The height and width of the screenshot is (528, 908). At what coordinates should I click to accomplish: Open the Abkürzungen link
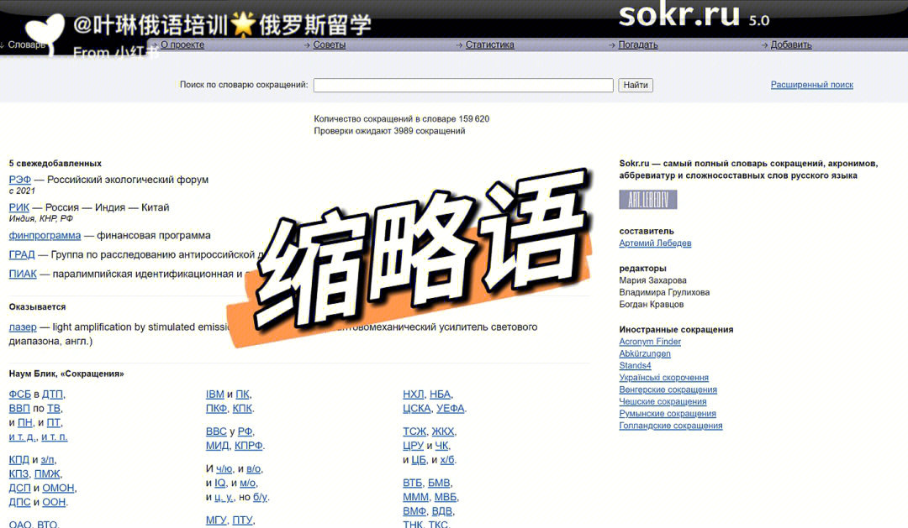tap(645, 353)
